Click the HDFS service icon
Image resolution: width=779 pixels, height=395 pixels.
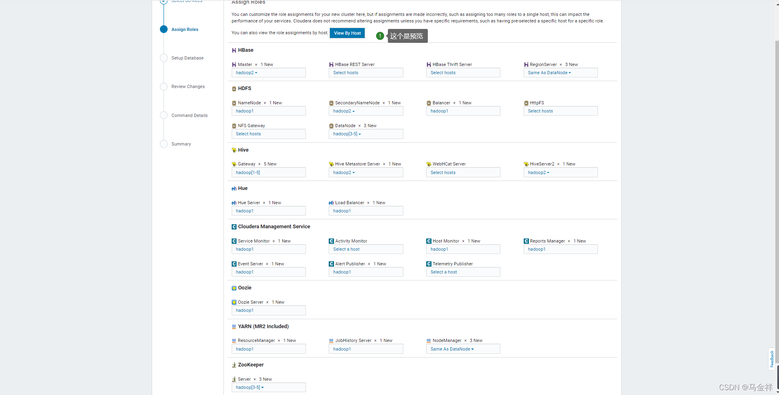tap(234, 88)
